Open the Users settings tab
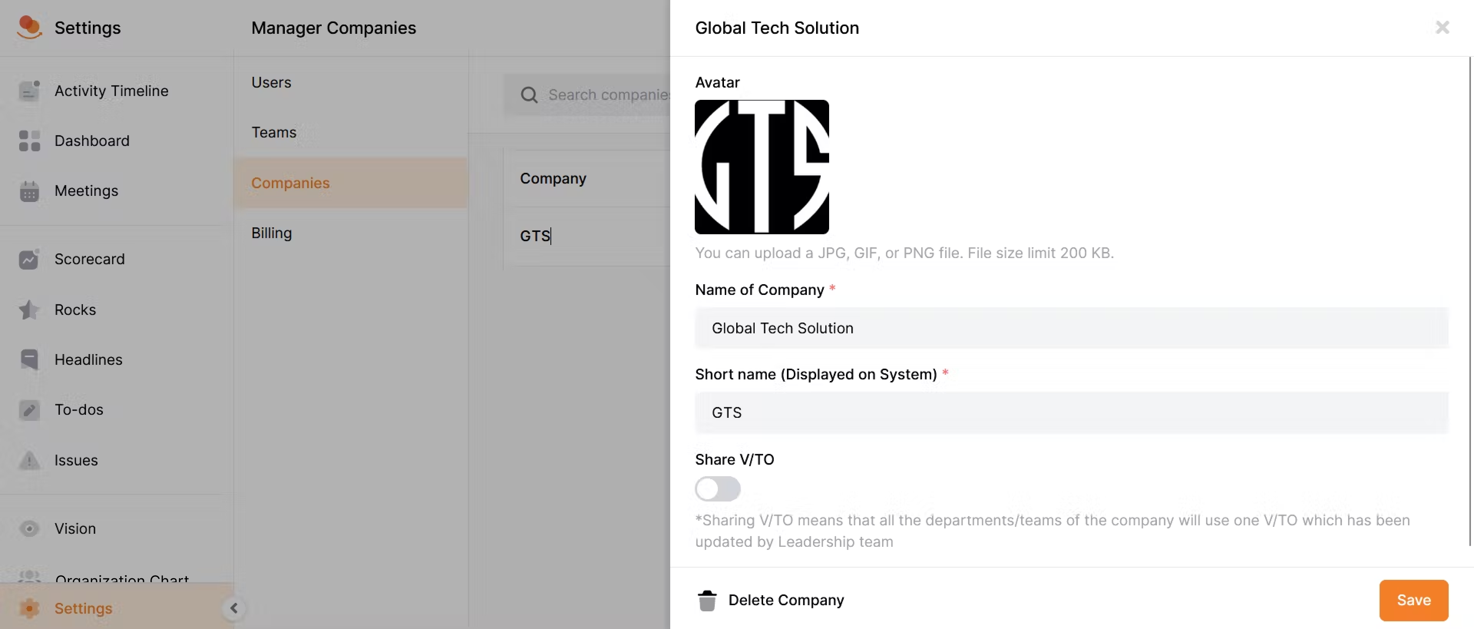 [271, 83]
